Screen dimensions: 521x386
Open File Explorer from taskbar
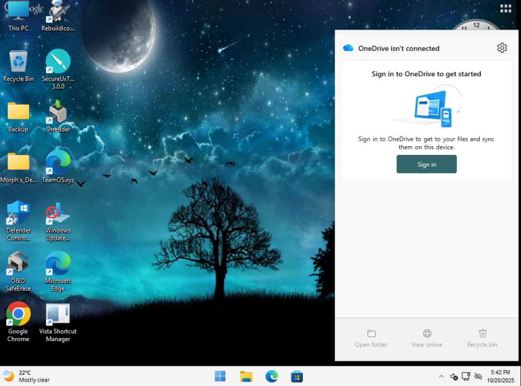point(246,376)
